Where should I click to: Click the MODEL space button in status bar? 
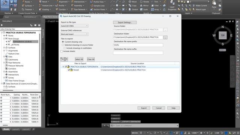(x=135, y=133)
